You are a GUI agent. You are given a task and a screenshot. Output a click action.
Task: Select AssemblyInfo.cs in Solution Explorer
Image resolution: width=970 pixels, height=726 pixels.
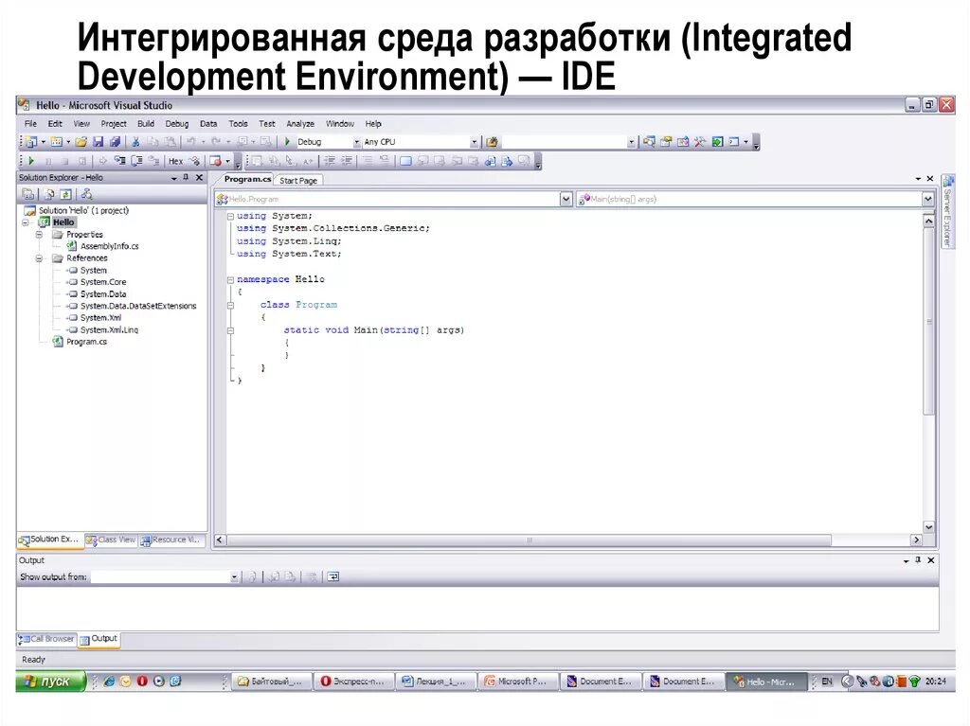[110, 246]
